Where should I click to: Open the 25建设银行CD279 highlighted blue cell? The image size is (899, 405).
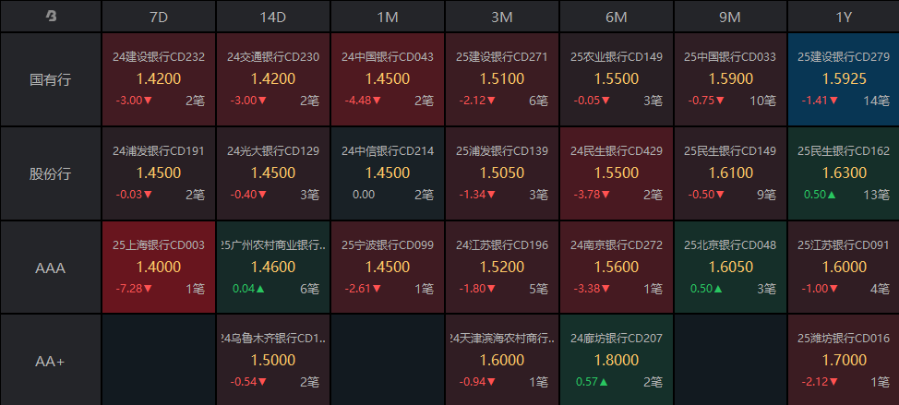point(844,79)
